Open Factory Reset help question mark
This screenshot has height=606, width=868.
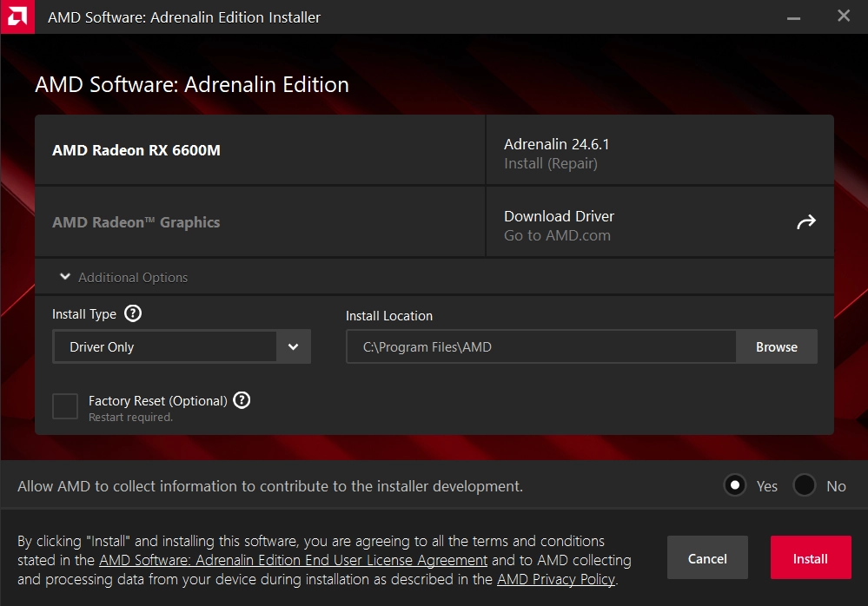242,399
